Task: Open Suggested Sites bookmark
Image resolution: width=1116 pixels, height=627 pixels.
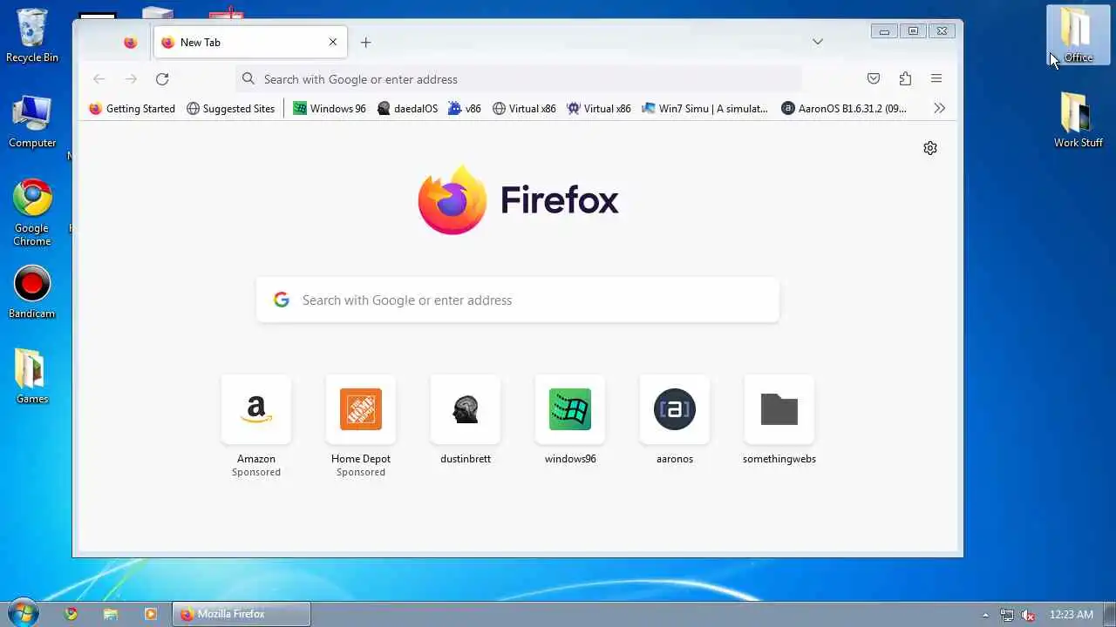Action: (231, 109)
